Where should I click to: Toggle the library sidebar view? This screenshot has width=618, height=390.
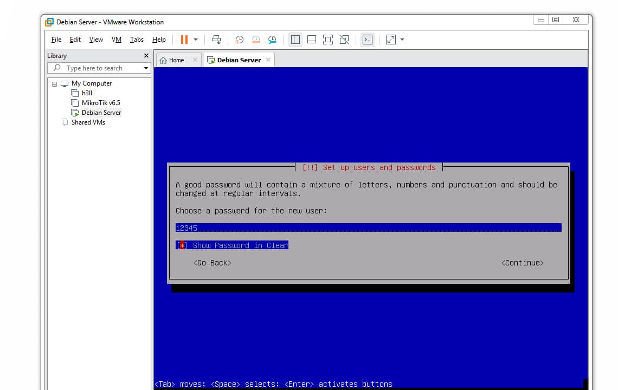coord(295,40)
